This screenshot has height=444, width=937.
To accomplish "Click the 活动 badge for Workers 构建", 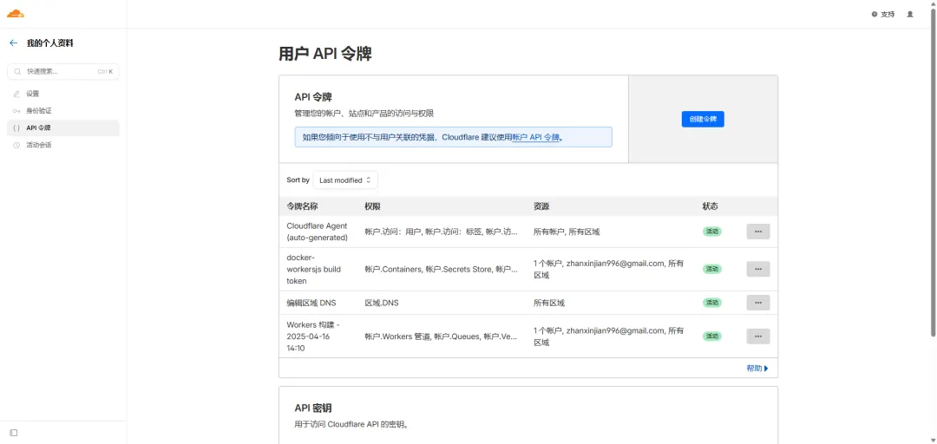I will 712,336.
